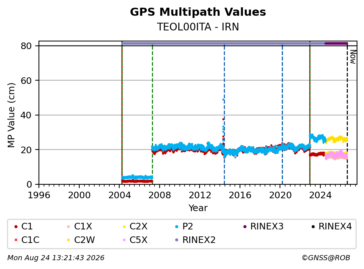Click the yellow C2W data cluster near 26 cm
The height and width of the screenshot is (269, 364).
point(336,139)
